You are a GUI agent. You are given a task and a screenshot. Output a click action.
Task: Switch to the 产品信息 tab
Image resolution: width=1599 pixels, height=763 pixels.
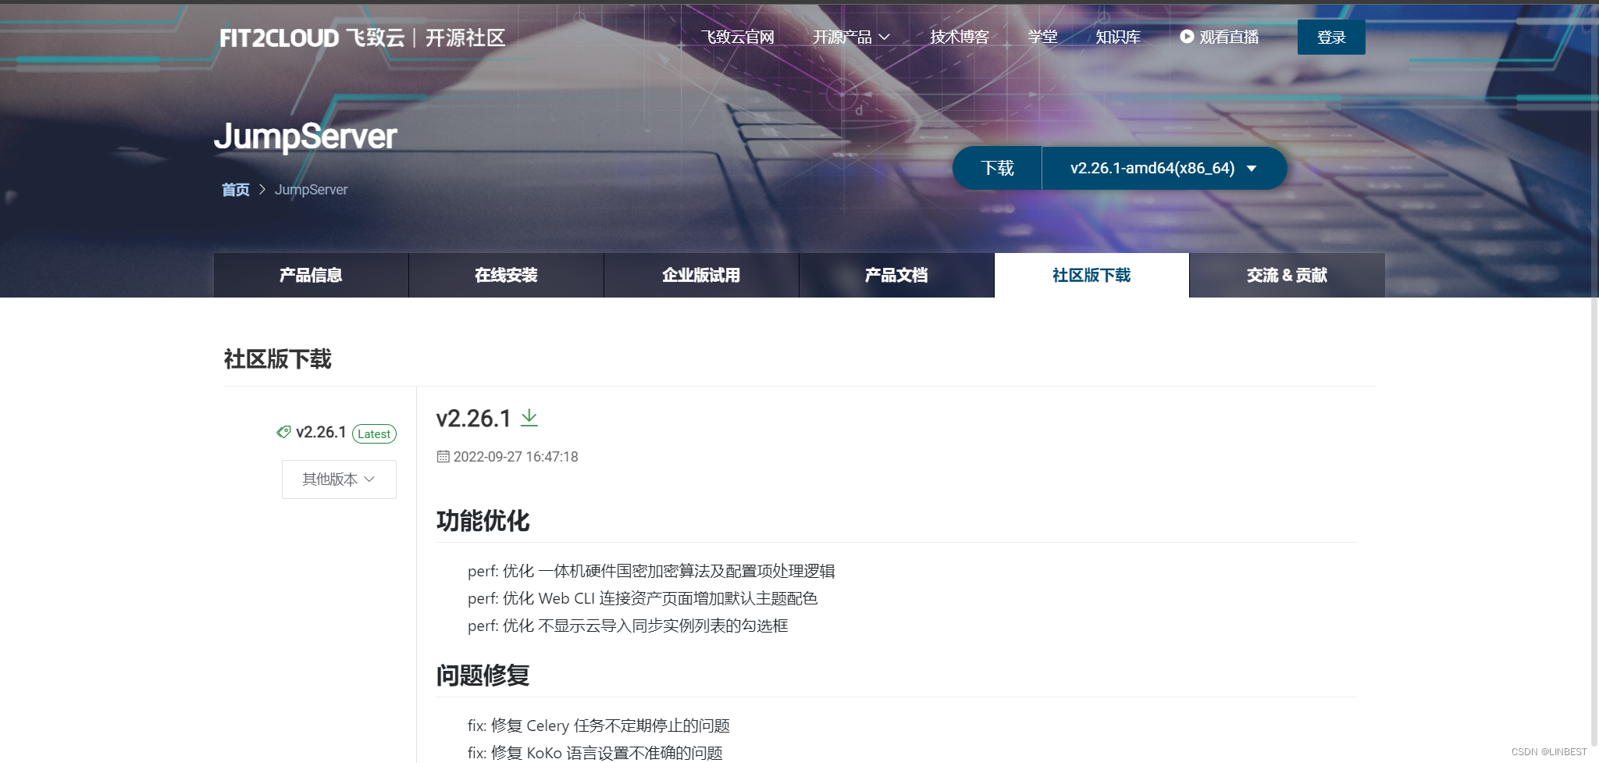pyautogui.click(x=311, y=275)
